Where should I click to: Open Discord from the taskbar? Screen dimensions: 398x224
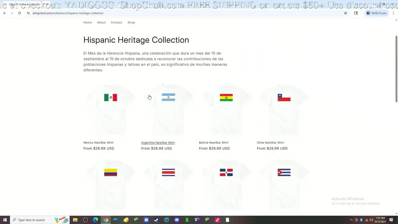[177, 220]
